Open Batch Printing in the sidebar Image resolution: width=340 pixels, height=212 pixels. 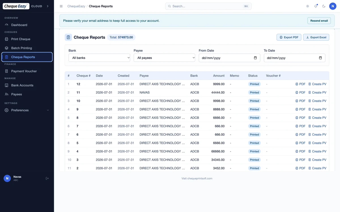(x=27, y=48)
